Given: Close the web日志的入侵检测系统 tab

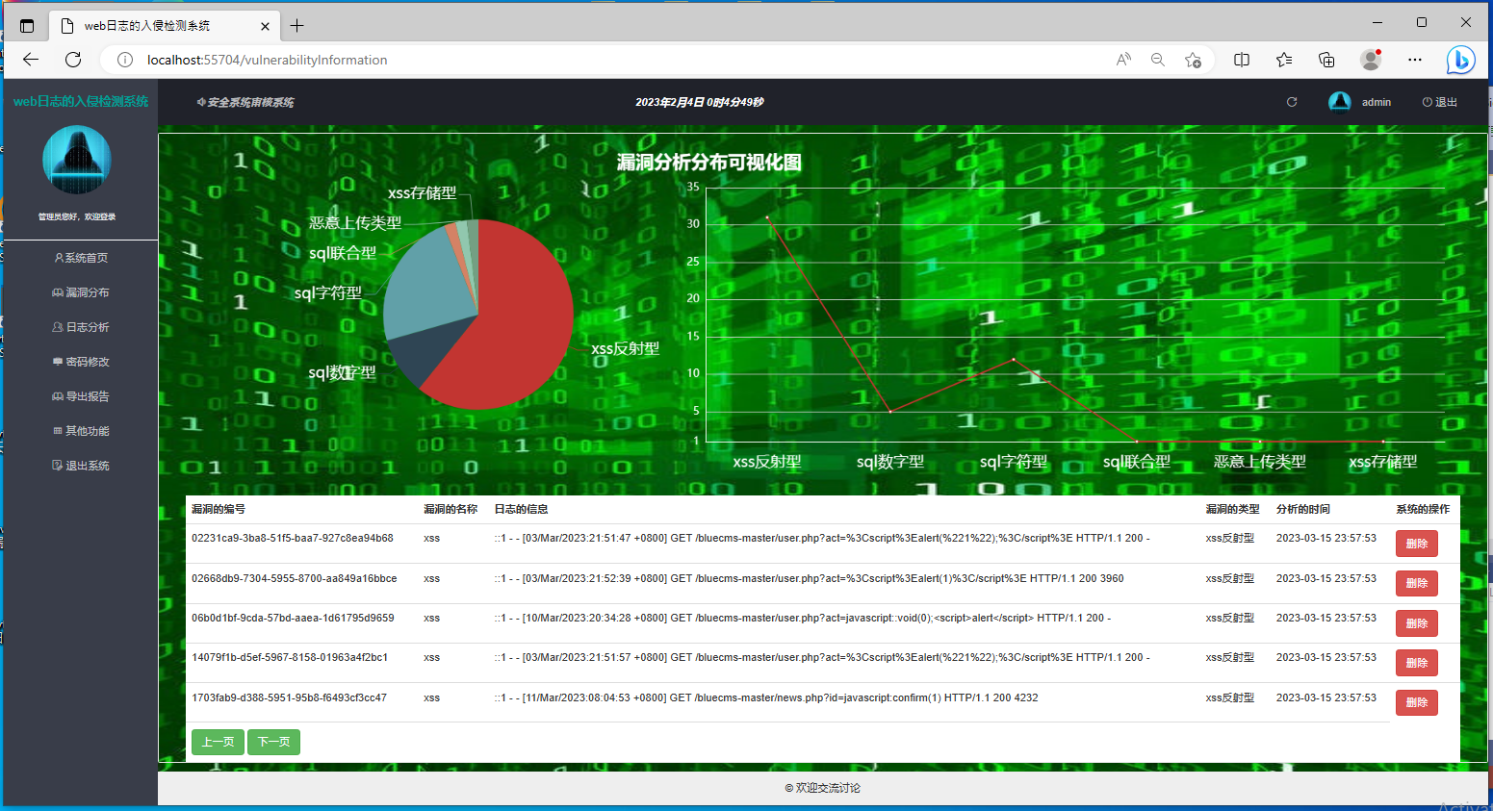Looking at the screenshot, I should pos(266,26).
